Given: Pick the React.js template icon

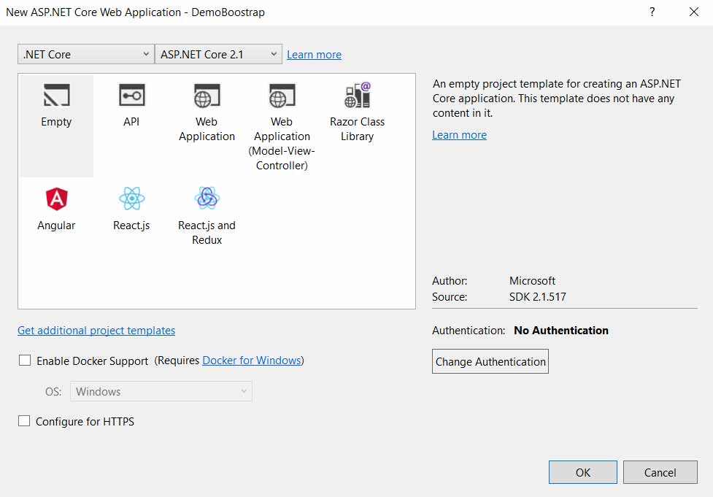Looking at the screenshot, I should [132, 199].
